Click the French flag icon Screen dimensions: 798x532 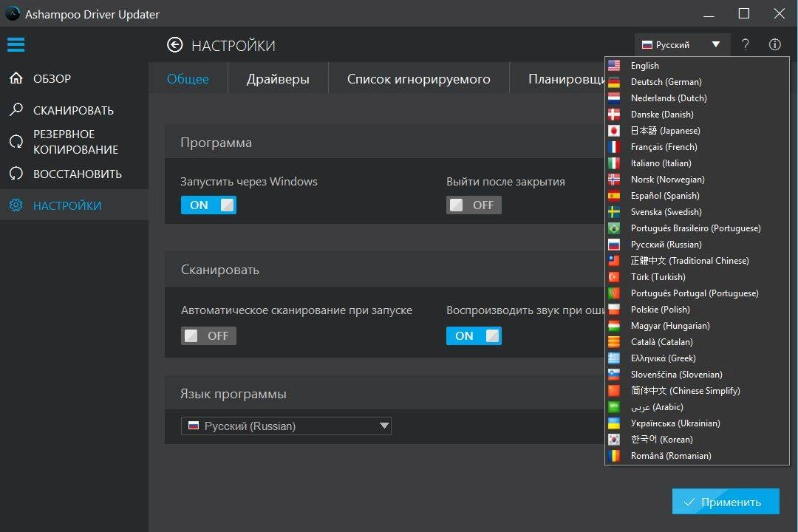(x=614, y=147)
